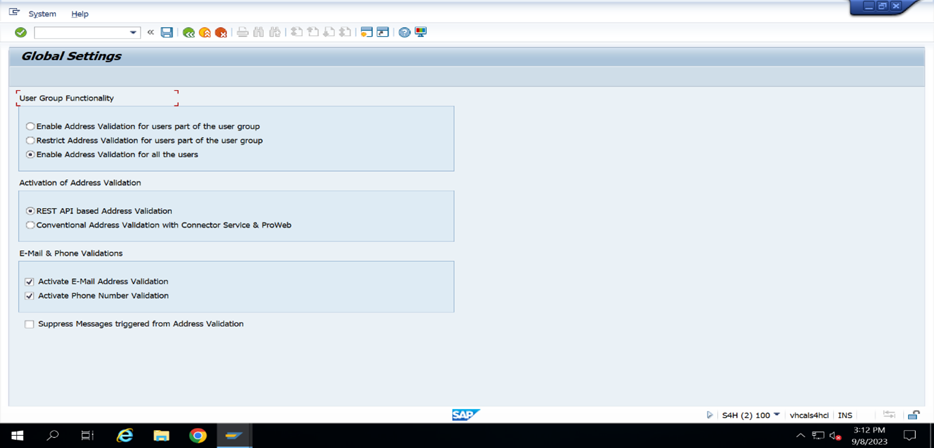Check Suppress Messages triggered from Address Validation

pos(29,324)
